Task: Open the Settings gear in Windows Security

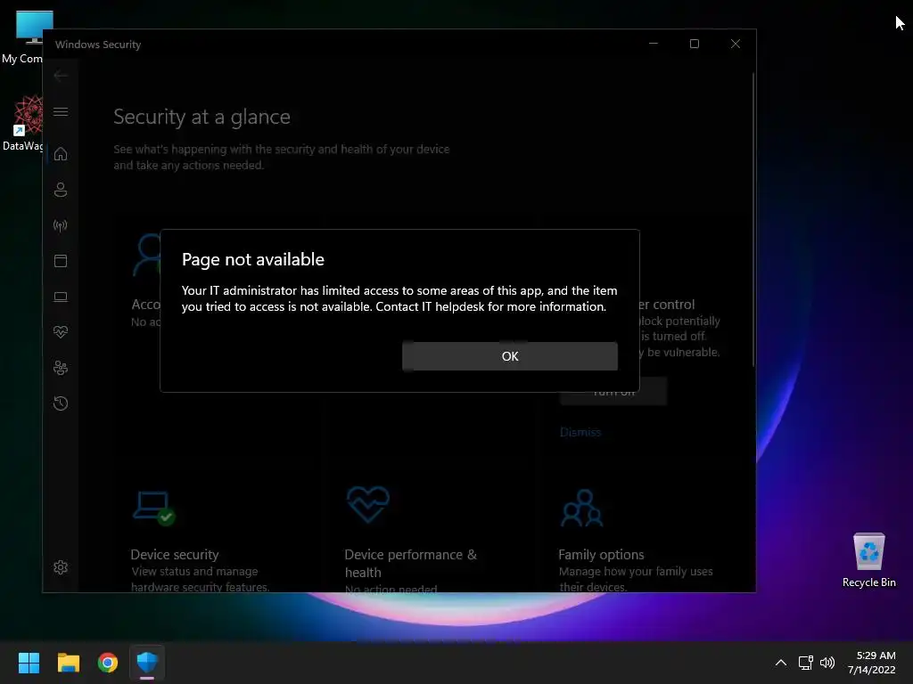Action: pyautogui.click(x=61, y=567)
